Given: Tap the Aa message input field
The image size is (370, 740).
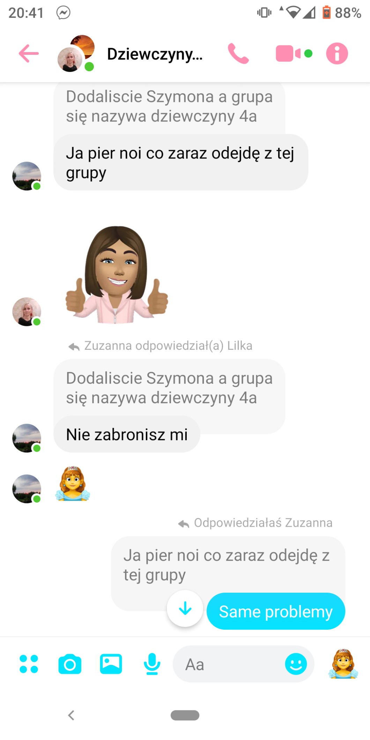Looking at the screenshot, I should tap(244, 664).
